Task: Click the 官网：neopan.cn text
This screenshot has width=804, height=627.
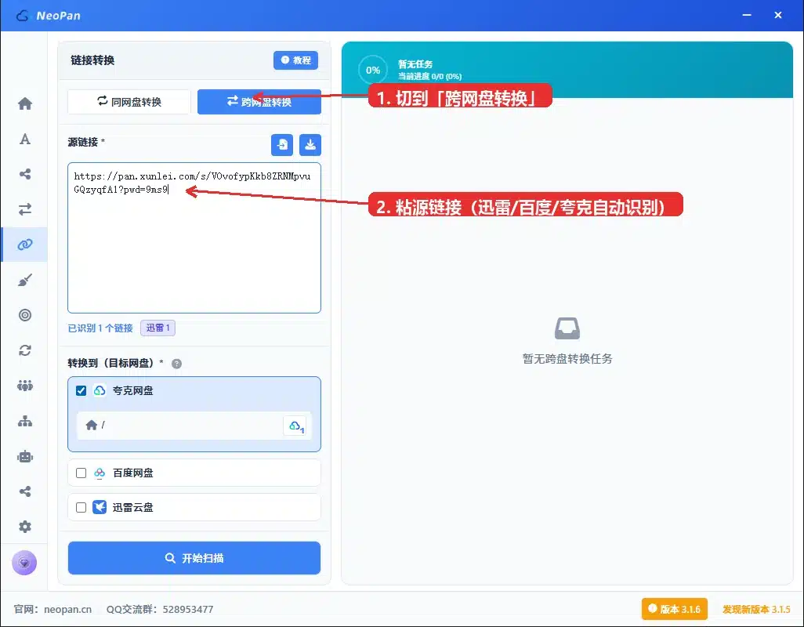Action: tap(53, 609)
